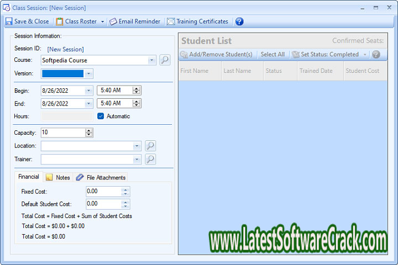398x265 pixels.
Task: Click the Total Cost = $0.00 + $0.00 line
Action: [53, 226]
